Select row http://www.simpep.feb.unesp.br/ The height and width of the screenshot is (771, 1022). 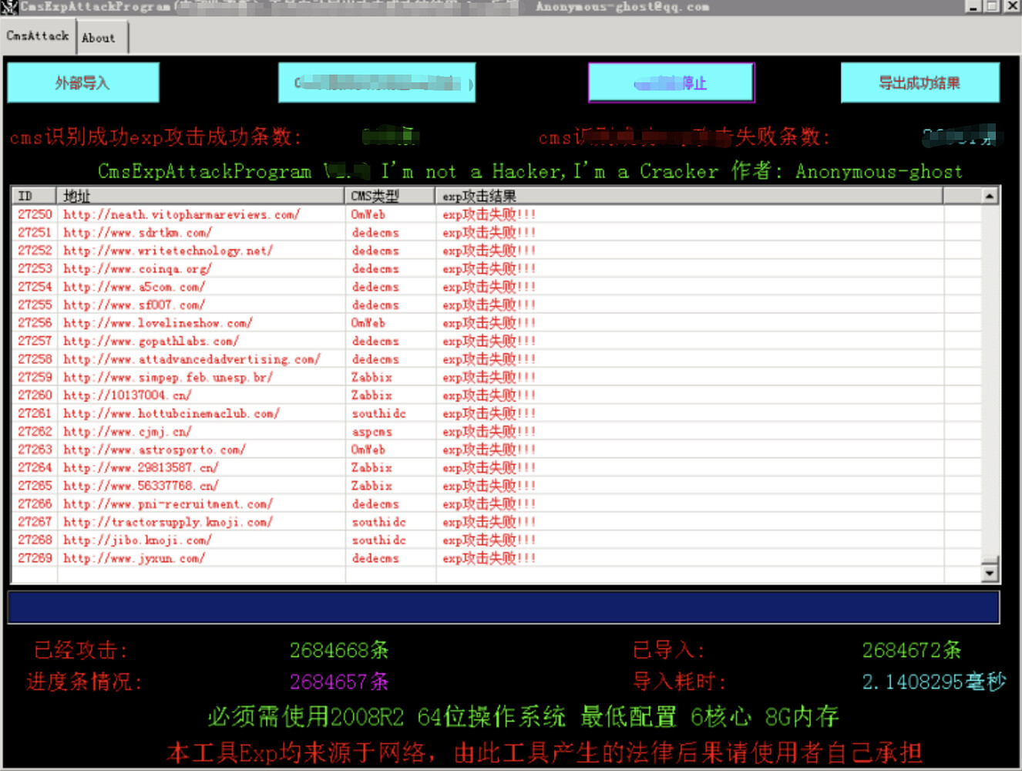point(496,377)
